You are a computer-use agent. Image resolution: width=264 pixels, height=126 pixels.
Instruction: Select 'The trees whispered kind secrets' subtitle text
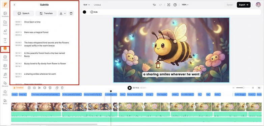coord(47,44)
